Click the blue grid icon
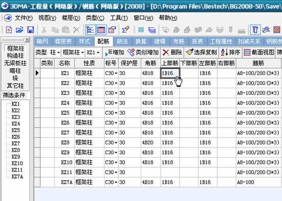This screenshot has height=201, width=282. click(141, 30)
